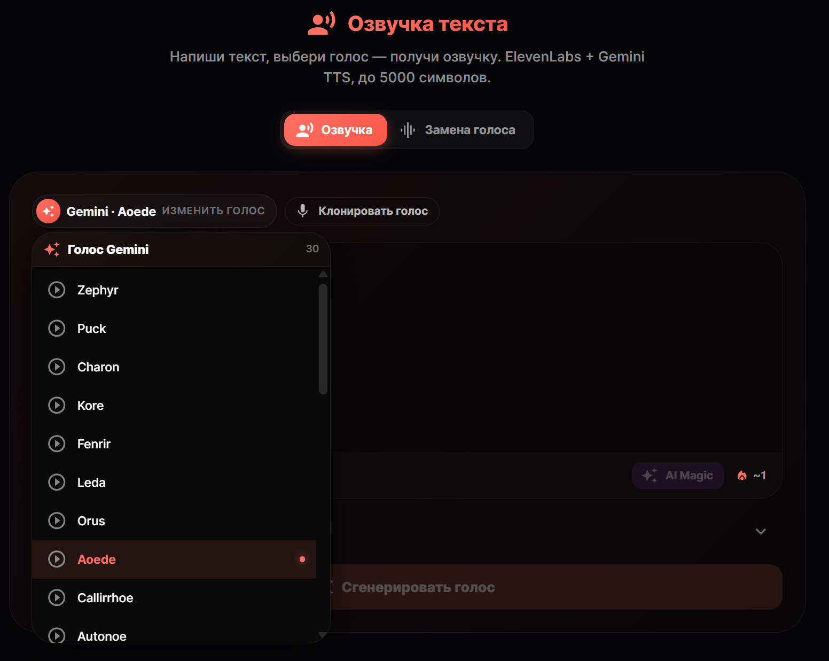Click the voice list scroll up arrow

pyautogui.click(x=323, y=274)
